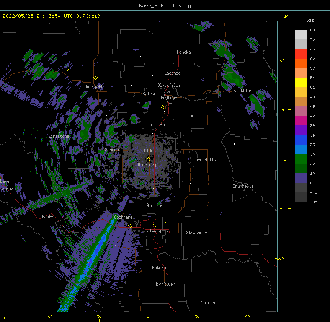330x322 pixels.
Task: Click the yellow marker south of RedDeer
Action: tap(163, 107)
